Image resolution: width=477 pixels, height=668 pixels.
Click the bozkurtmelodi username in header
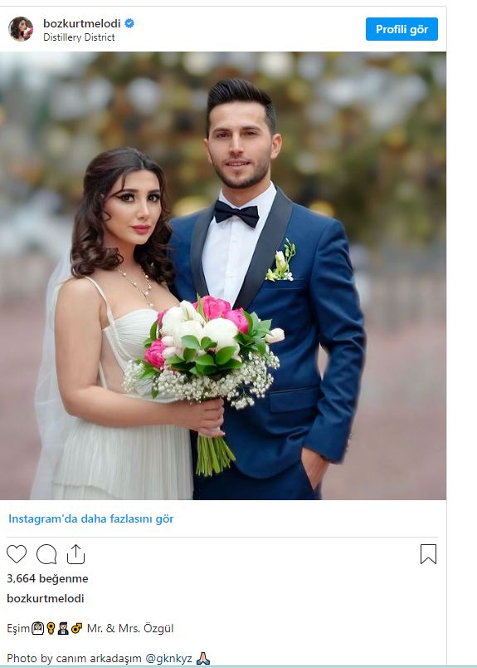point(81,23)
